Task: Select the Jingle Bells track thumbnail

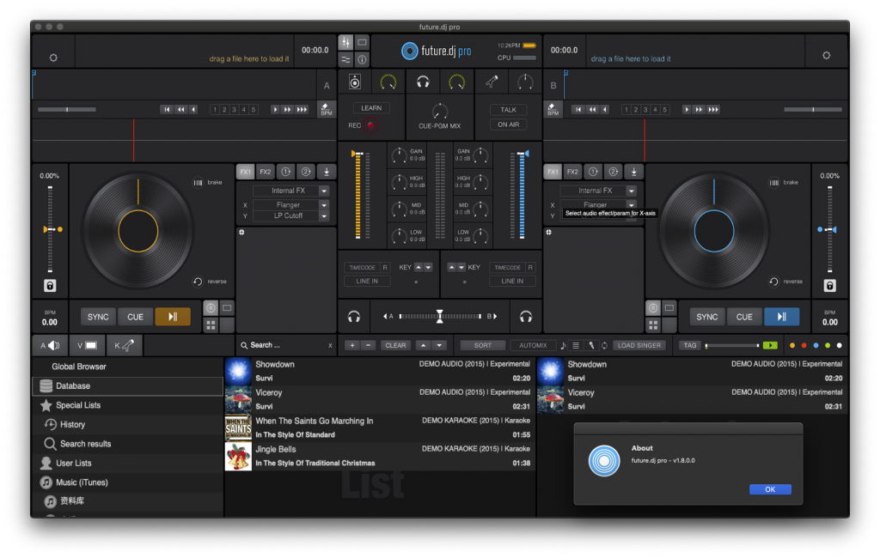Action: 238,456
